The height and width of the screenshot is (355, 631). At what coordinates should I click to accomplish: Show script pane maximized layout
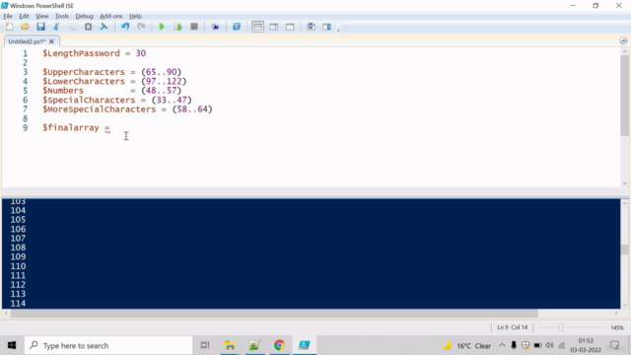coord(290,27)
